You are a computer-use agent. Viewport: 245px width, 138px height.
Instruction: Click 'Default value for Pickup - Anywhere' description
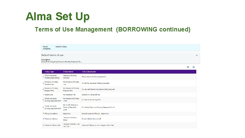pyautogui.click(x=95, y=113)
